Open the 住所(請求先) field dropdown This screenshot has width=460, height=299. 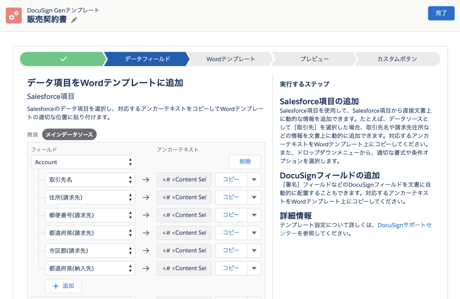pyautogui.click(x=90, y=197)
